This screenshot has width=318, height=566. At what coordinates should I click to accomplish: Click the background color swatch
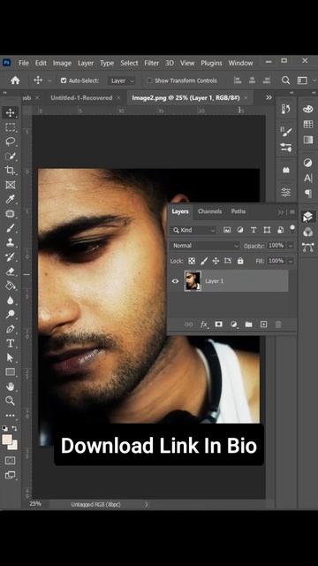14,446
